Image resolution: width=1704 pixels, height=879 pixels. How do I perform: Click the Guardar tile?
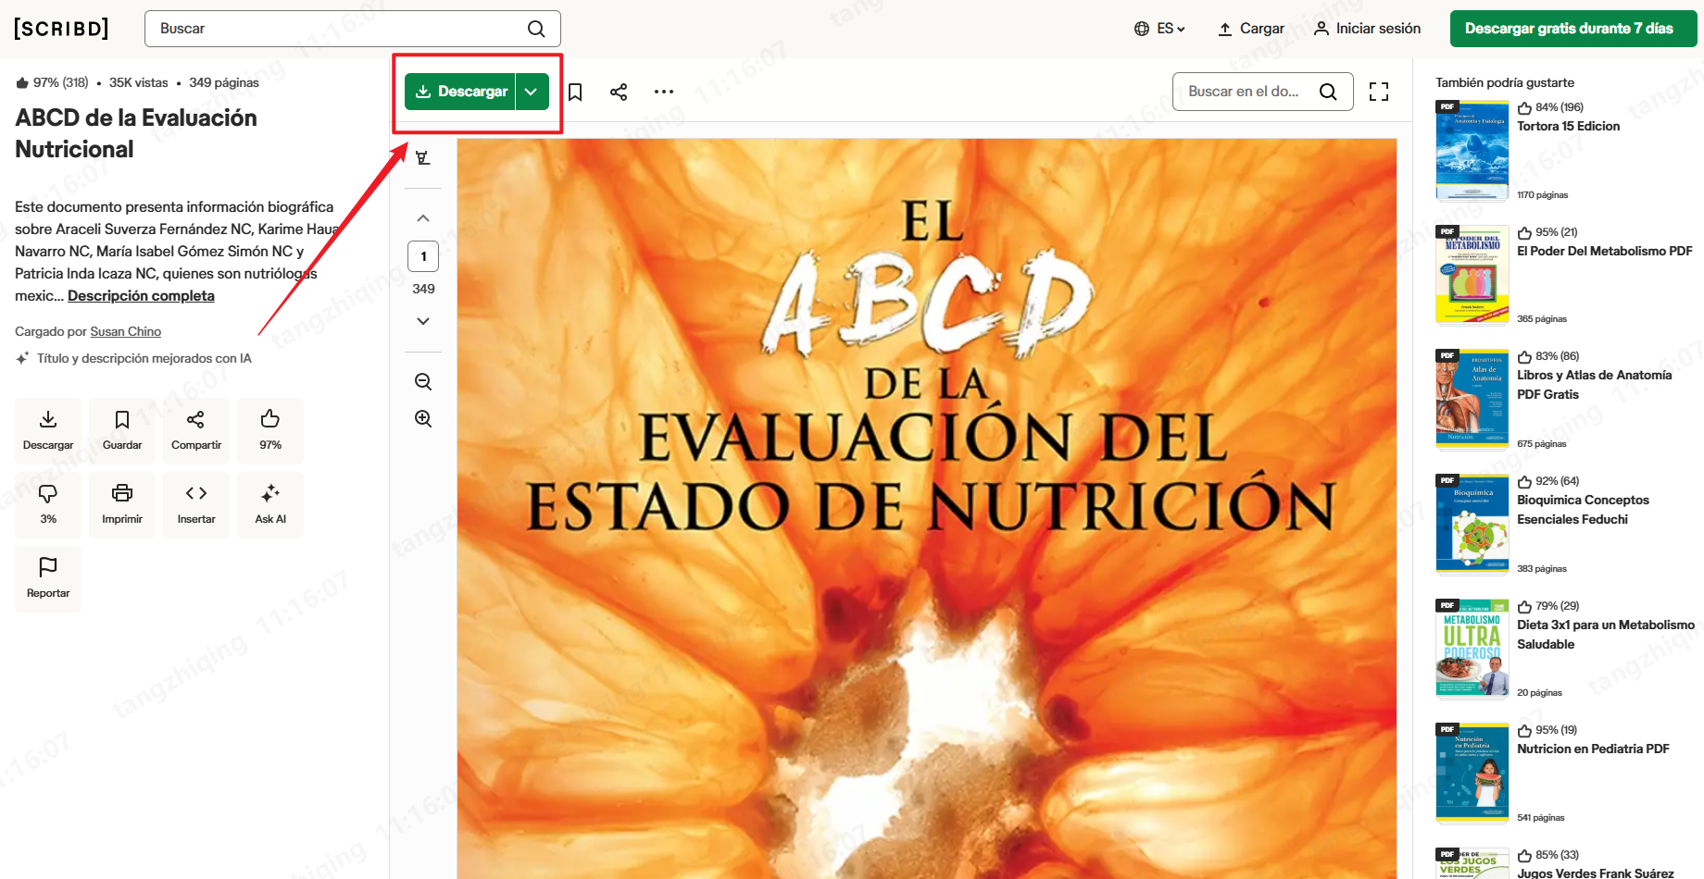point(122,431)
